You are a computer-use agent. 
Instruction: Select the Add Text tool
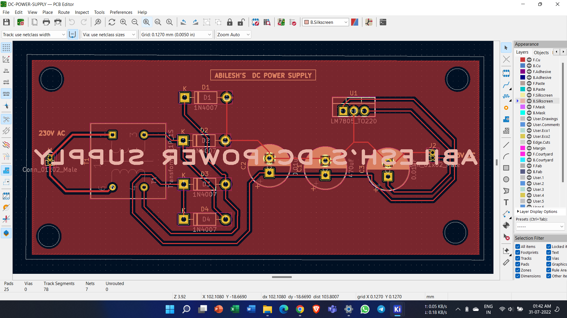tap(506, 202)
